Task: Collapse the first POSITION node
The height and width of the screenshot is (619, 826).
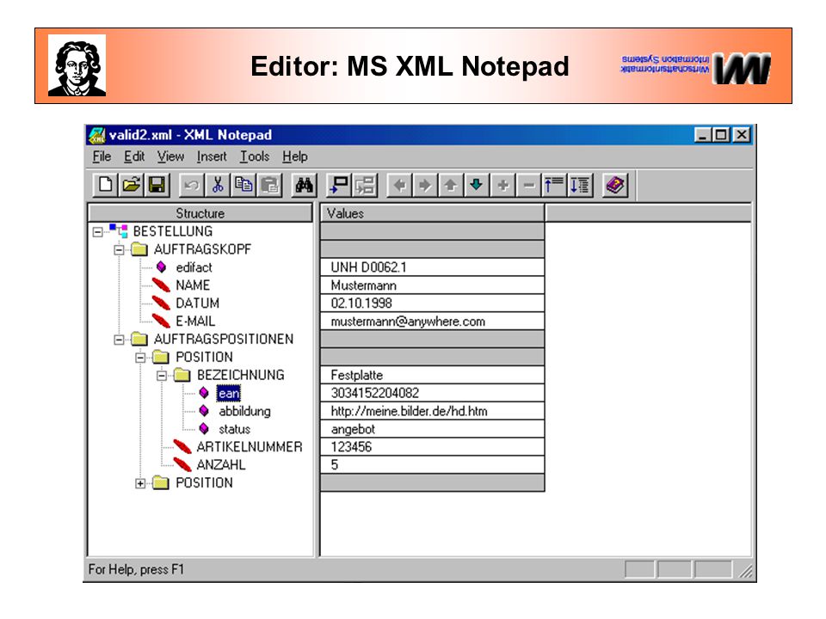Action: click(140, 358)
